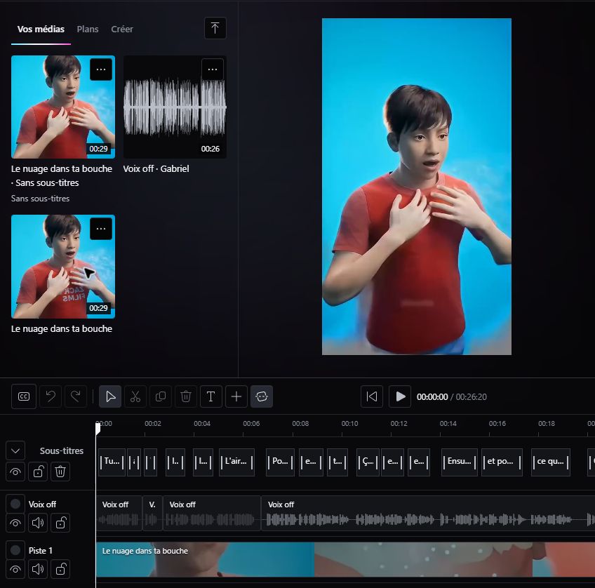Collapse the Sous-titres track chevron

pyautogui.click(x=15, y=450)
